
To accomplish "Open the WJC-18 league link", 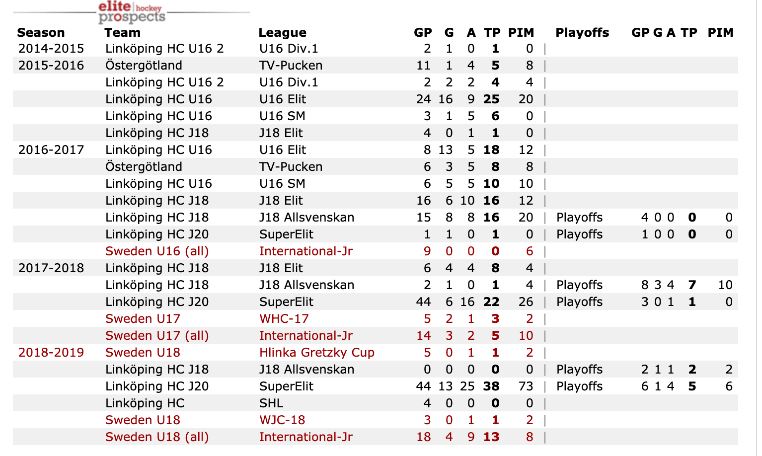I will click(282, 420).
